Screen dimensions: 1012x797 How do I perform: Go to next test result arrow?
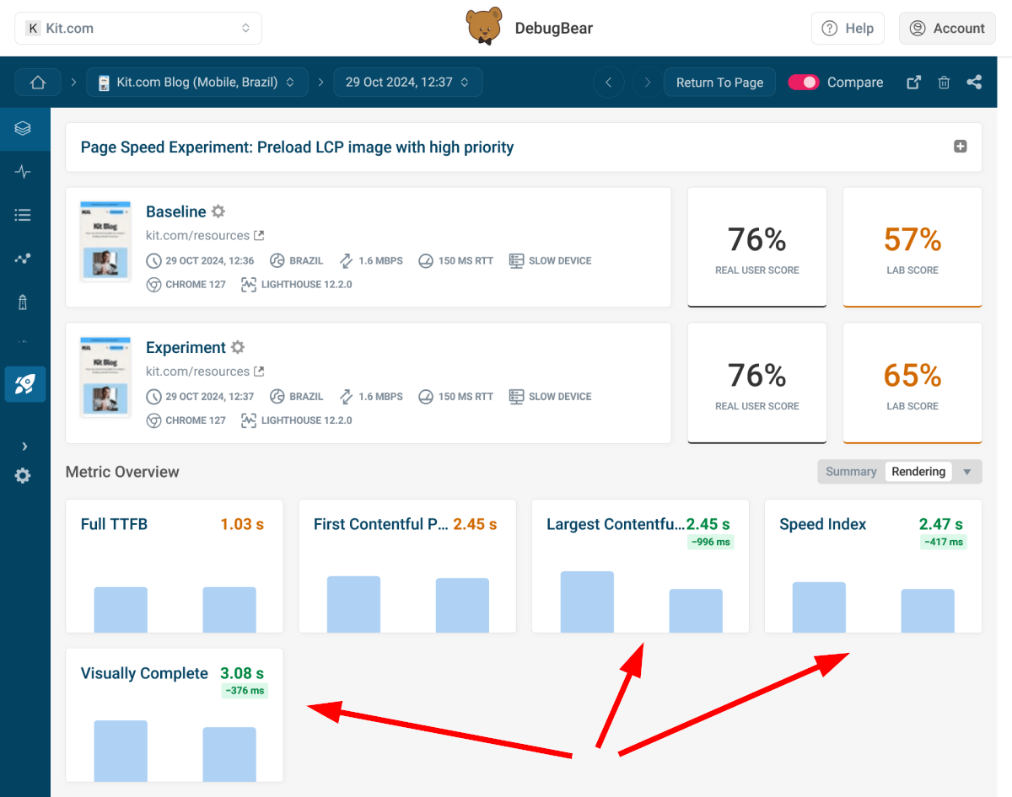(x=647, y=83)
